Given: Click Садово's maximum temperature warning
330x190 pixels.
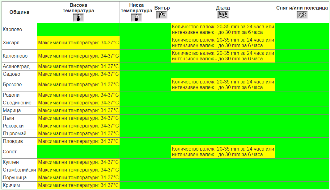Looking at the screenshot, I should tap(78, 74).
